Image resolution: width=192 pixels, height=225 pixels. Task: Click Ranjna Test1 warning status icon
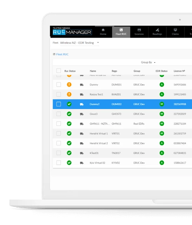[69, 94]
